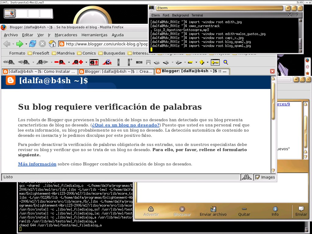Click the Firefox icon in the right-edge iconbox
The height and width of the screenshot is (234, 312).
307,60
